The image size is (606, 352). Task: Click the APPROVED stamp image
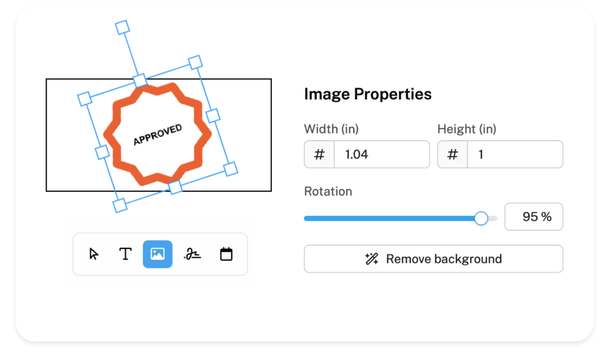click(157, 134)
